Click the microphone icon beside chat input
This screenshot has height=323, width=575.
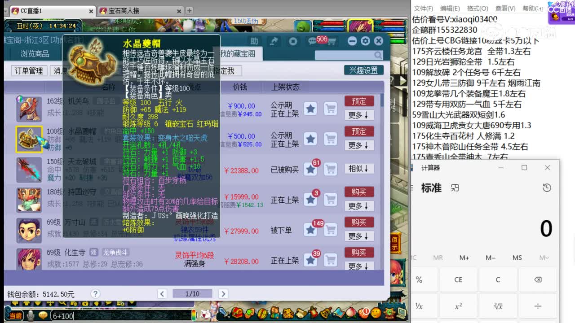pos(31,315)
